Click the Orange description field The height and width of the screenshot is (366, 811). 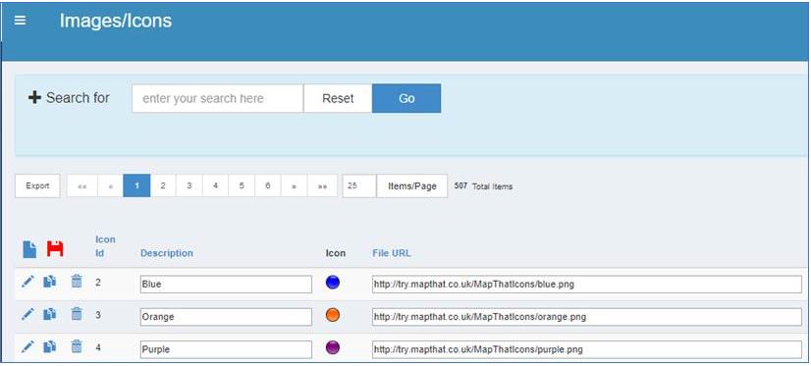226,317
